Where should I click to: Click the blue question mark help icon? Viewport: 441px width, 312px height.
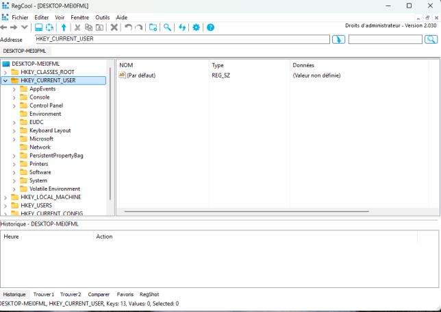click(210, 27)
